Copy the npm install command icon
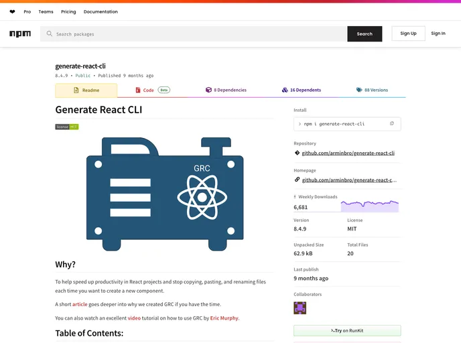The width and height of the screenshot is (461, 343). (391, 123)
